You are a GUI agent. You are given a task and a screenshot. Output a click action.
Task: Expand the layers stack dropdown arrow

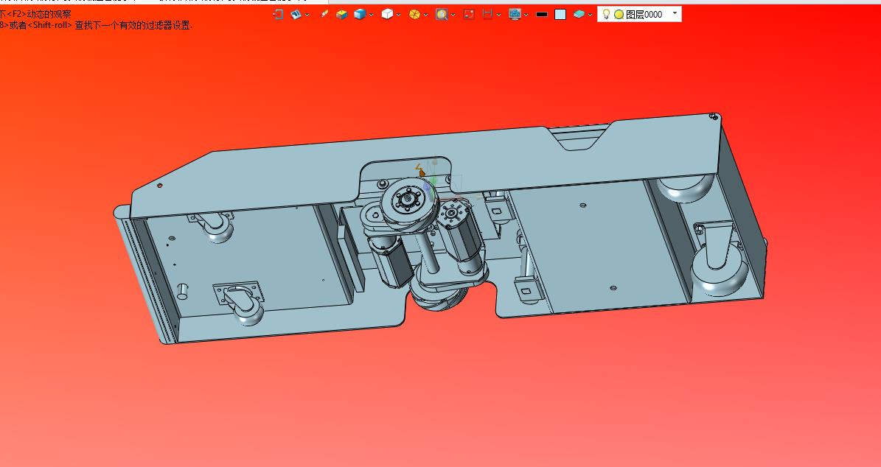[x=590, y=15]
